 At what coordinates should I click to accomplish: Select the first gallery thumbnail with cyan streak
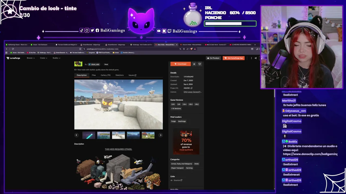[89, 135]
